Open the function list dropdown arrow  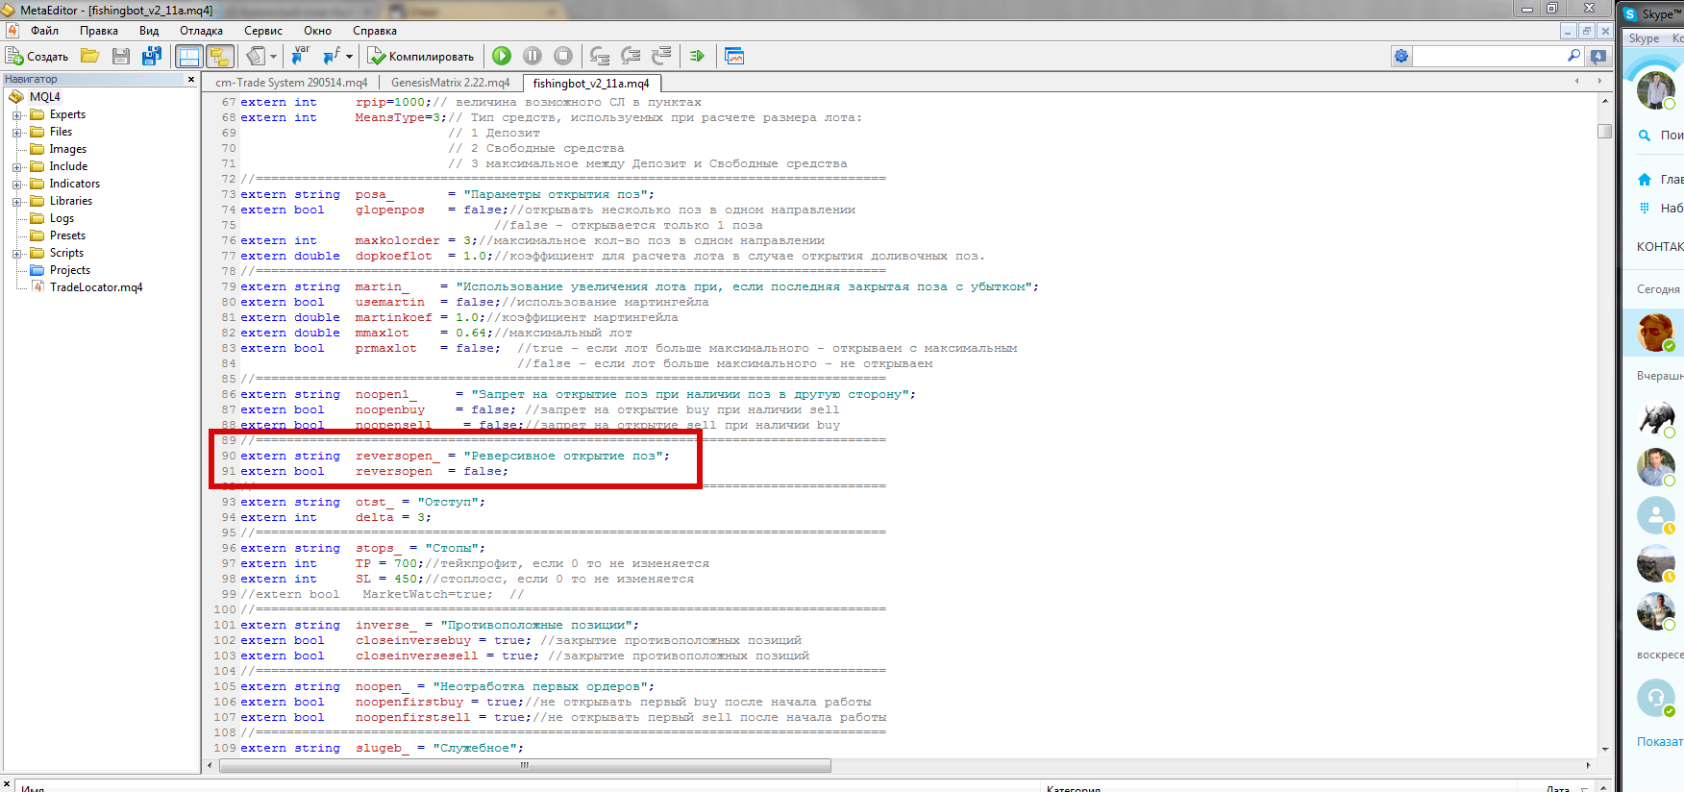349,56
